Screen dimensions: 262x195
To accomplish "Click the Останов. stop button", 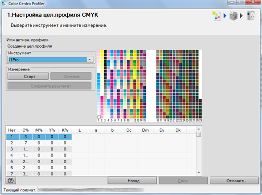I will (71, 76).
